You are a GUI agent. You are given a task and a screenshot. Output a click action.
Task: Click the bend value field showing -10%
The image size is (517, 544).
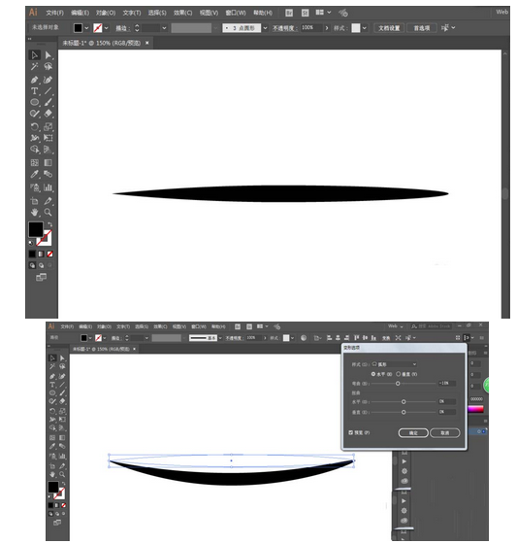point(447,383)
